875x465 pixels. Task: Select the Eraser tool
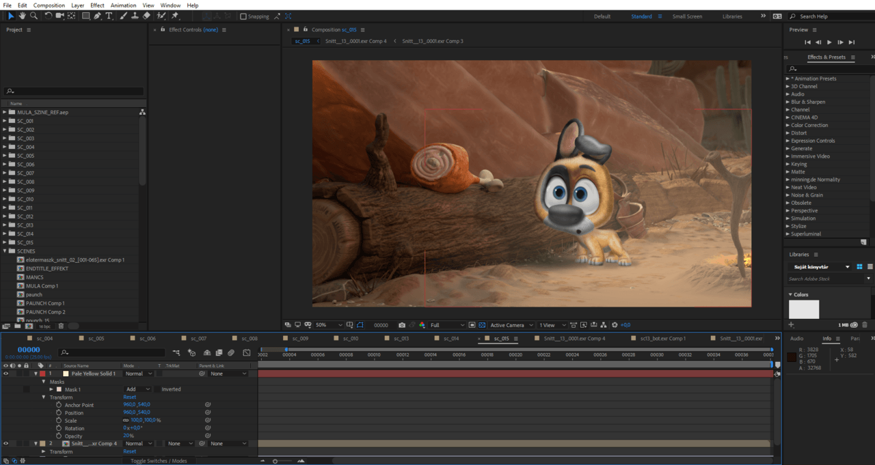(x=146, y=16)
